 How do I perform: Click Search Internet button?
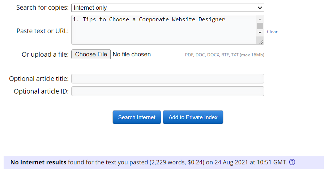tap(137, 117)
